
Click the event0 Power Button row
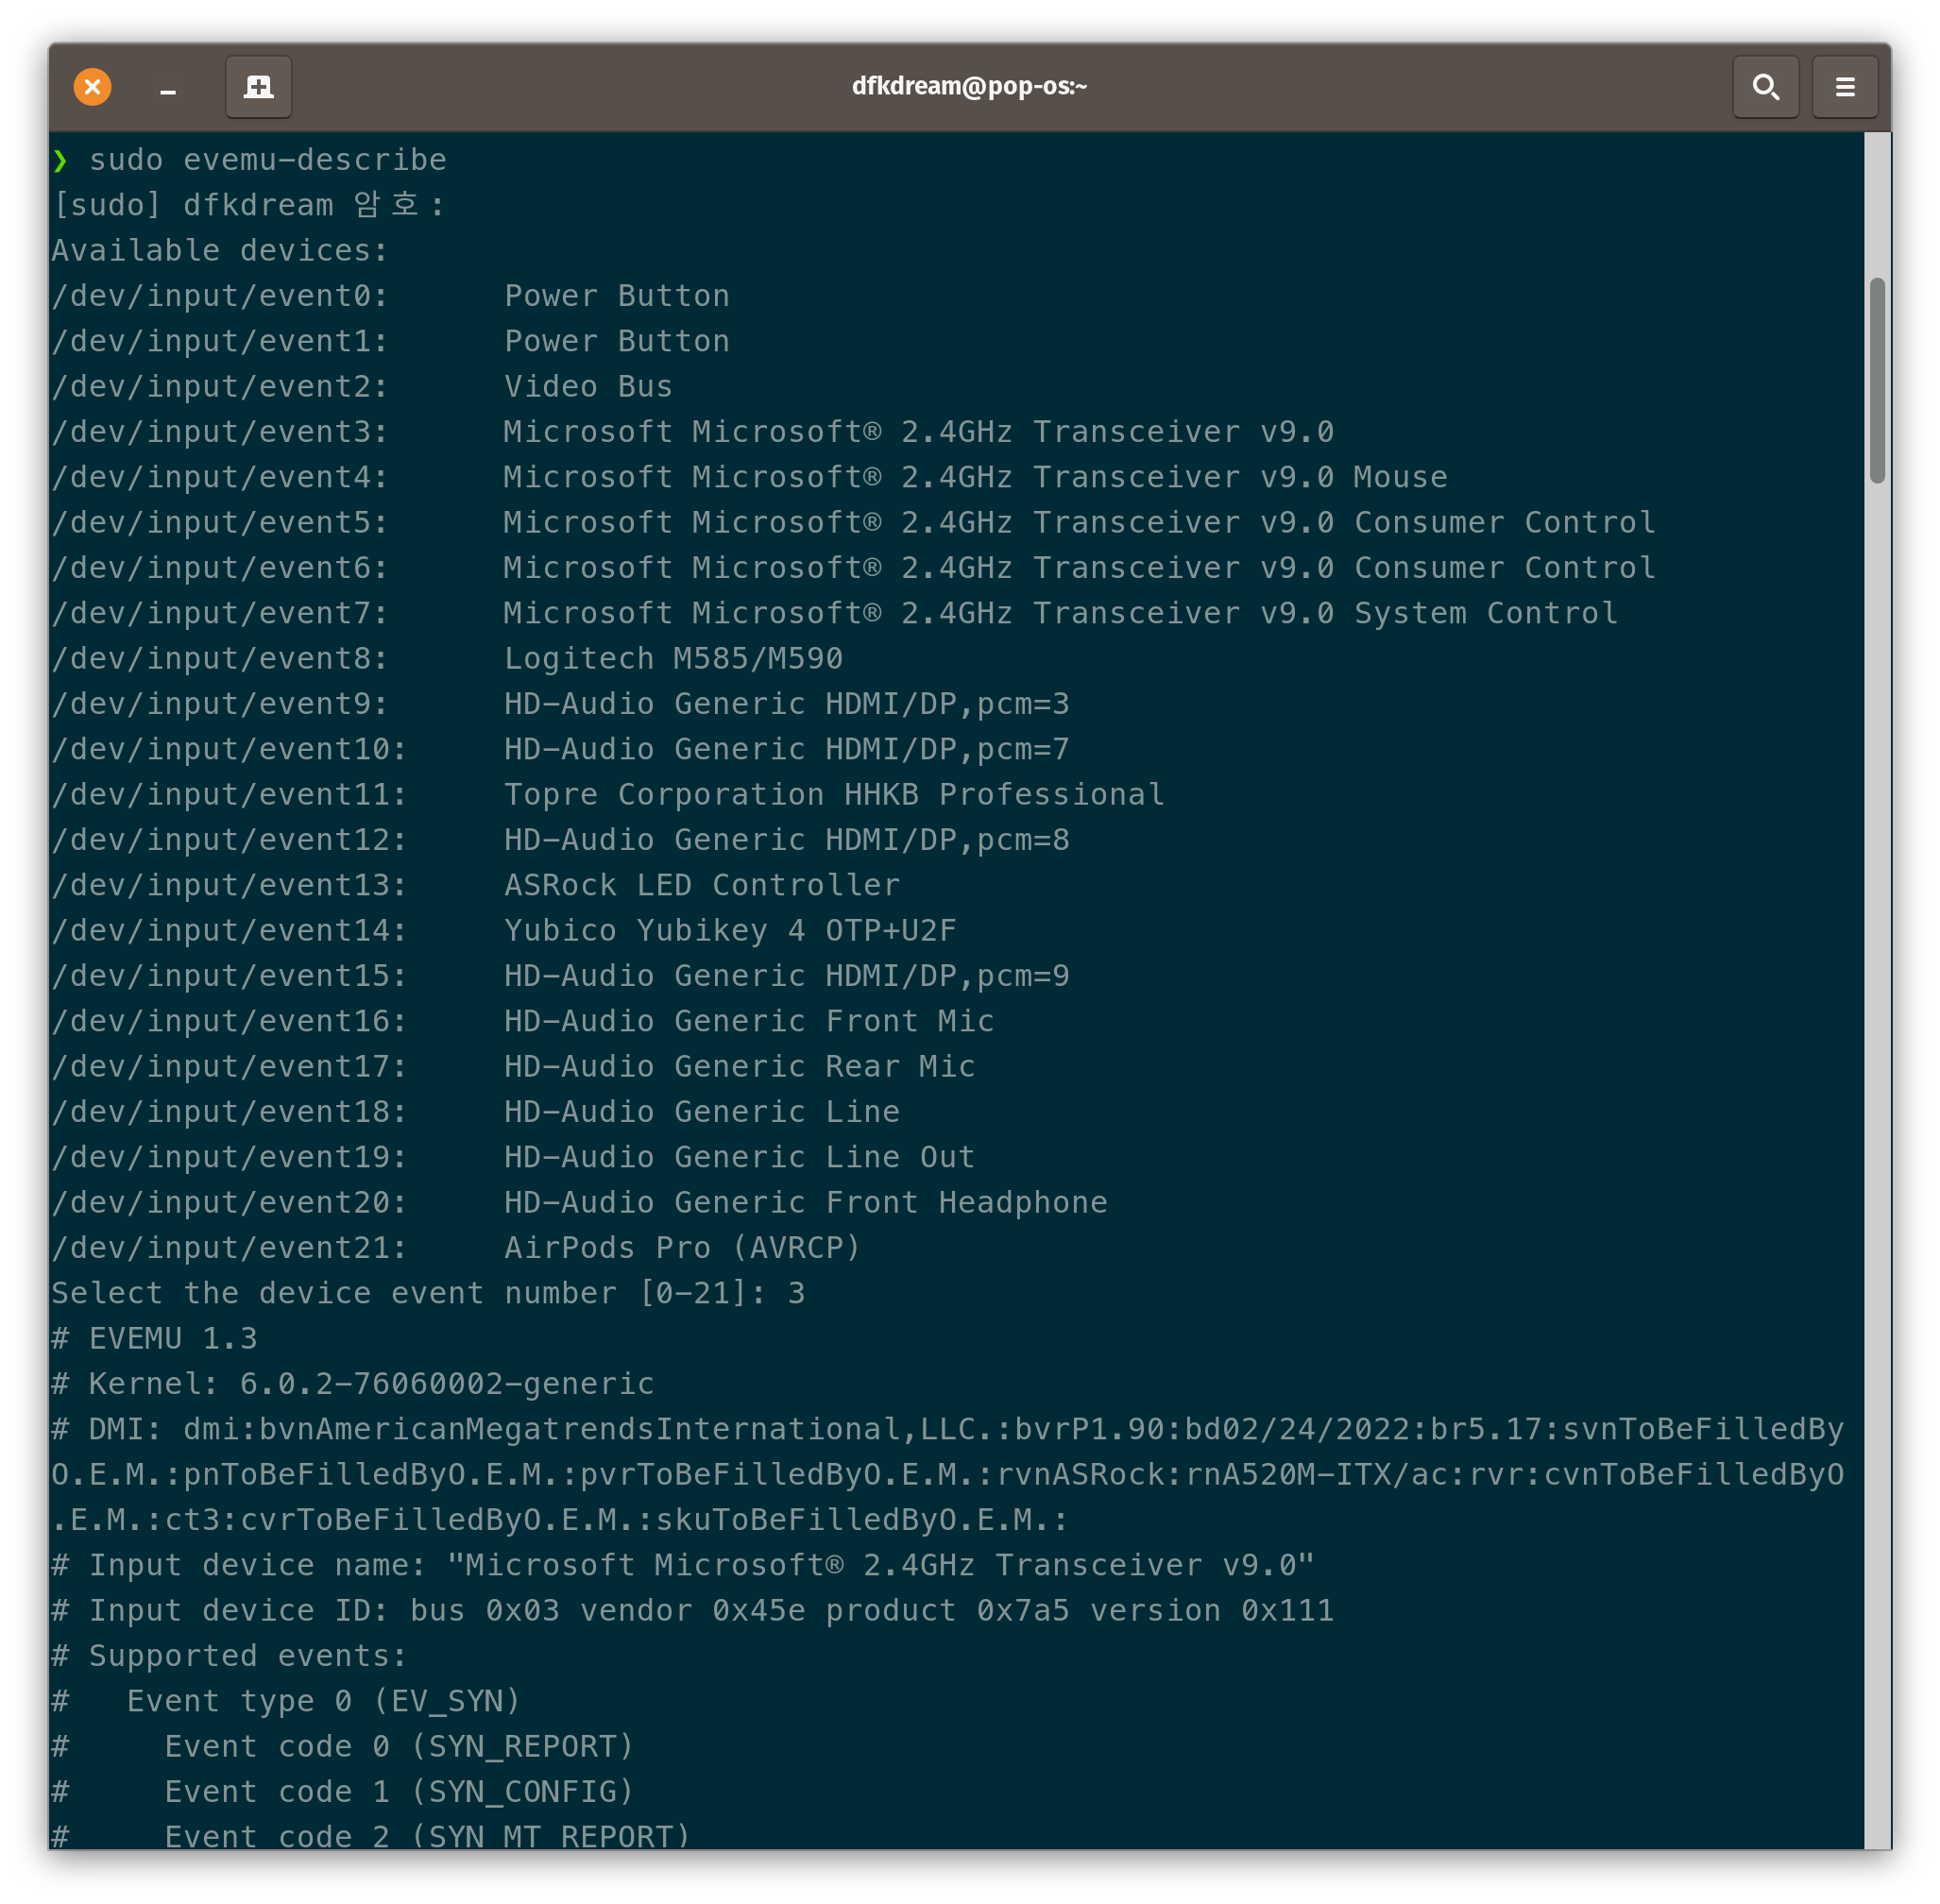pos(391,296)
